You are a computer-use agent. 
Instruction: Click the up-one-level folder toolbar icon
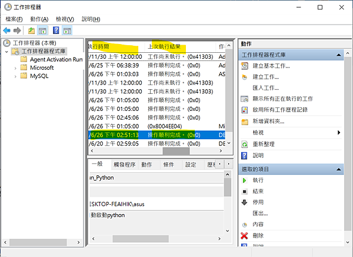point(31,31)
